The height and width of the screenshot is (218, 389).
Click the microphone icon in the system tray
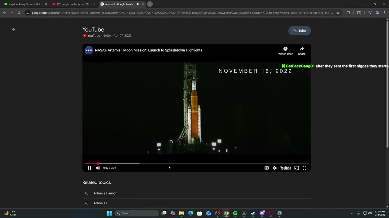(x=359, y=213)
